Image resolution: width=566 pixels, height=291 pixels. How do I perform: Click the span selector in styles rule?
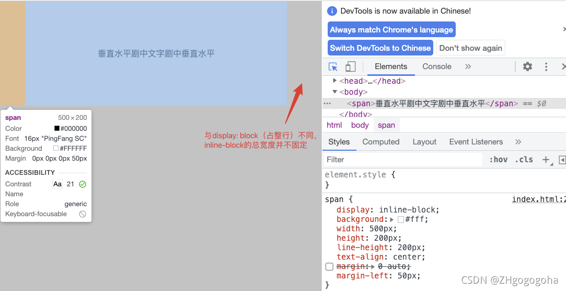click(334, 199)
